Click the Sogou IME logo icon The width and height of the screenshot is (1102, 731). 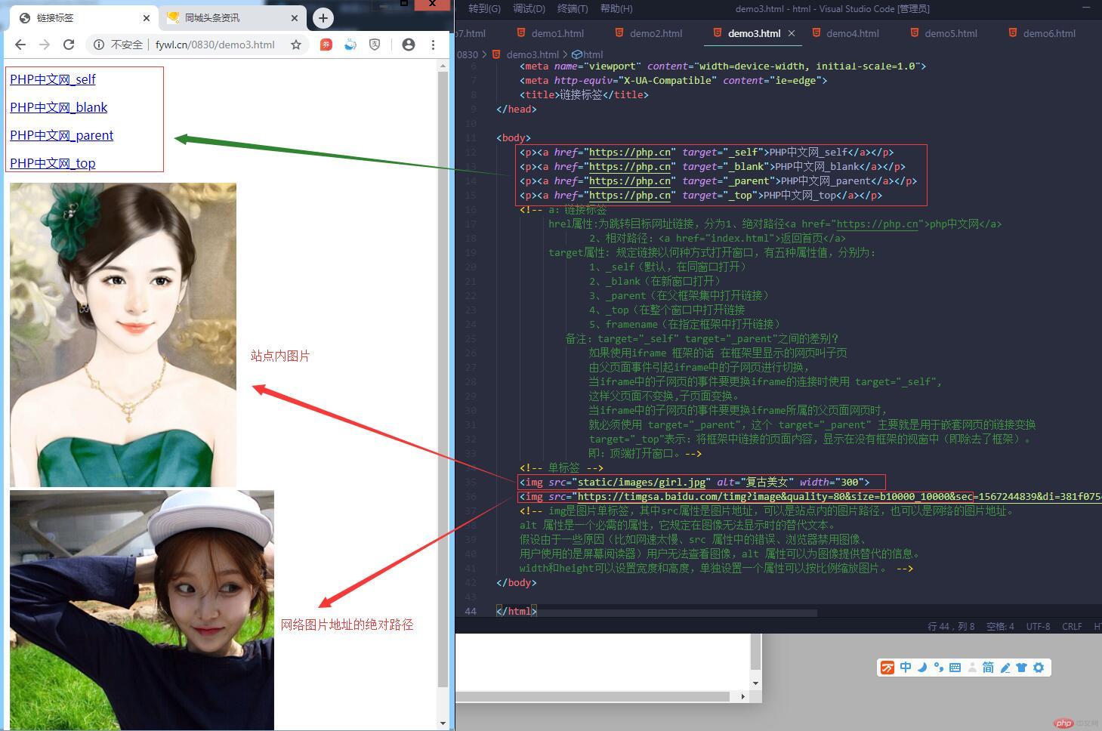pos(887,668)
